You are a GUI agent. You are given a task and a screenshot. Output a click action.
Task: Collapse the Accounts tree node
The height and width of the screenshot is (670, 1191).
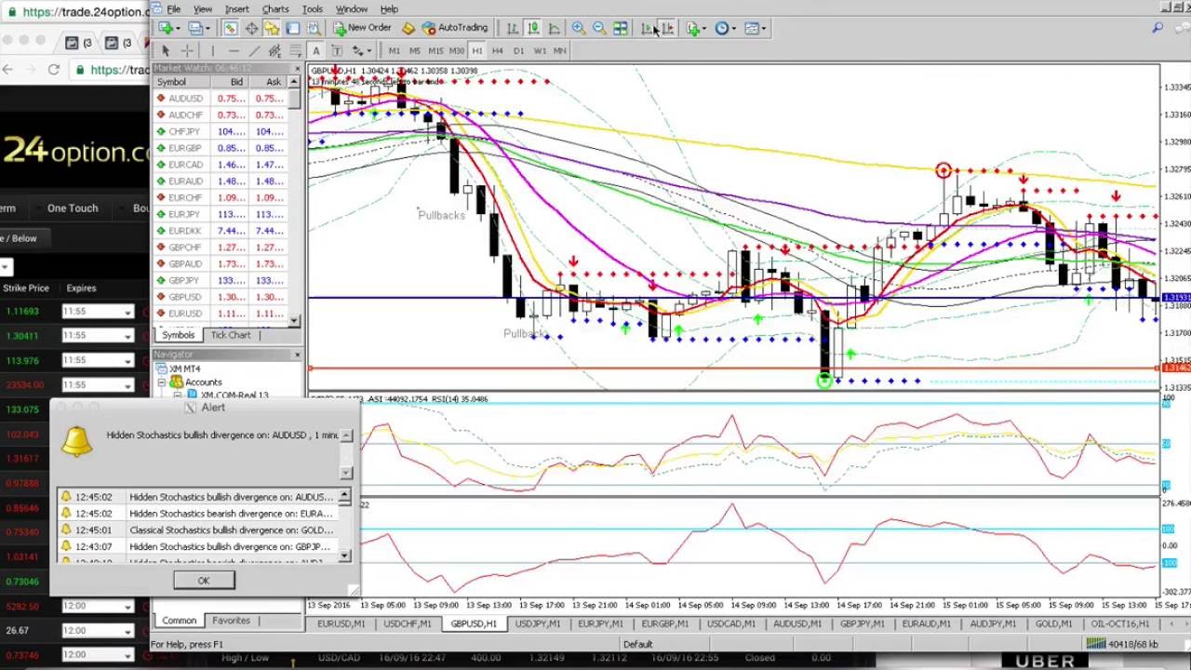[162, 382]
